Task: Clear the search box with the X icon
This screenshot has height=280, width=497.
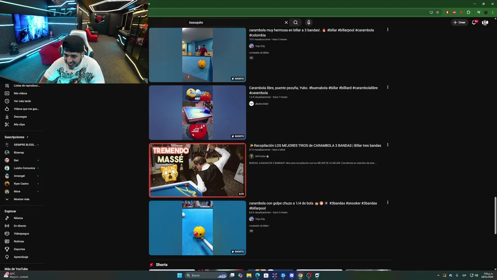Action: click(286, 23)
